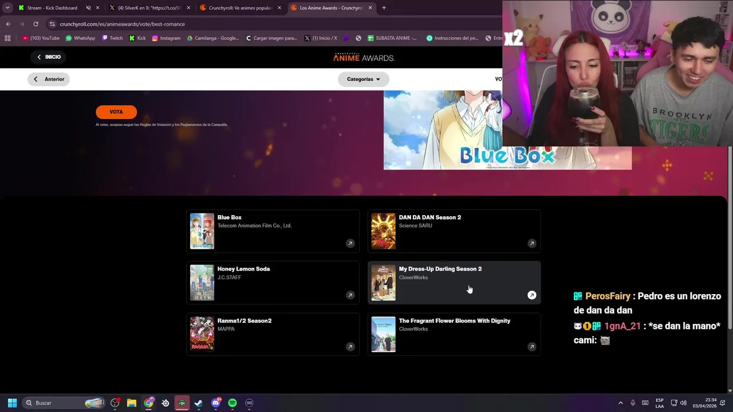The image size is (733, 412).
Task: Open the clock and date panel
Action: 704,403
